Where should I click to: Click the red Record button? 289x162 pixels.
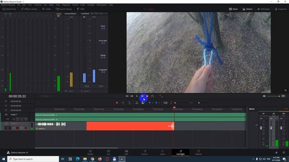point(147,96)
